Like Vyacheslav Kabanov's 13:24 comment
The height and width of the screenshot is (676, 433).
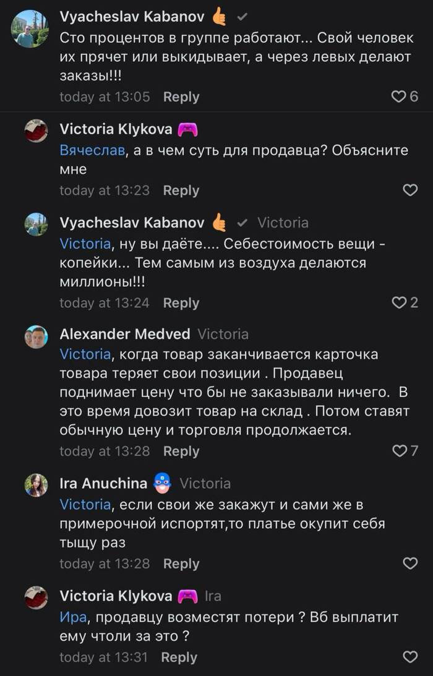[400, 302]
